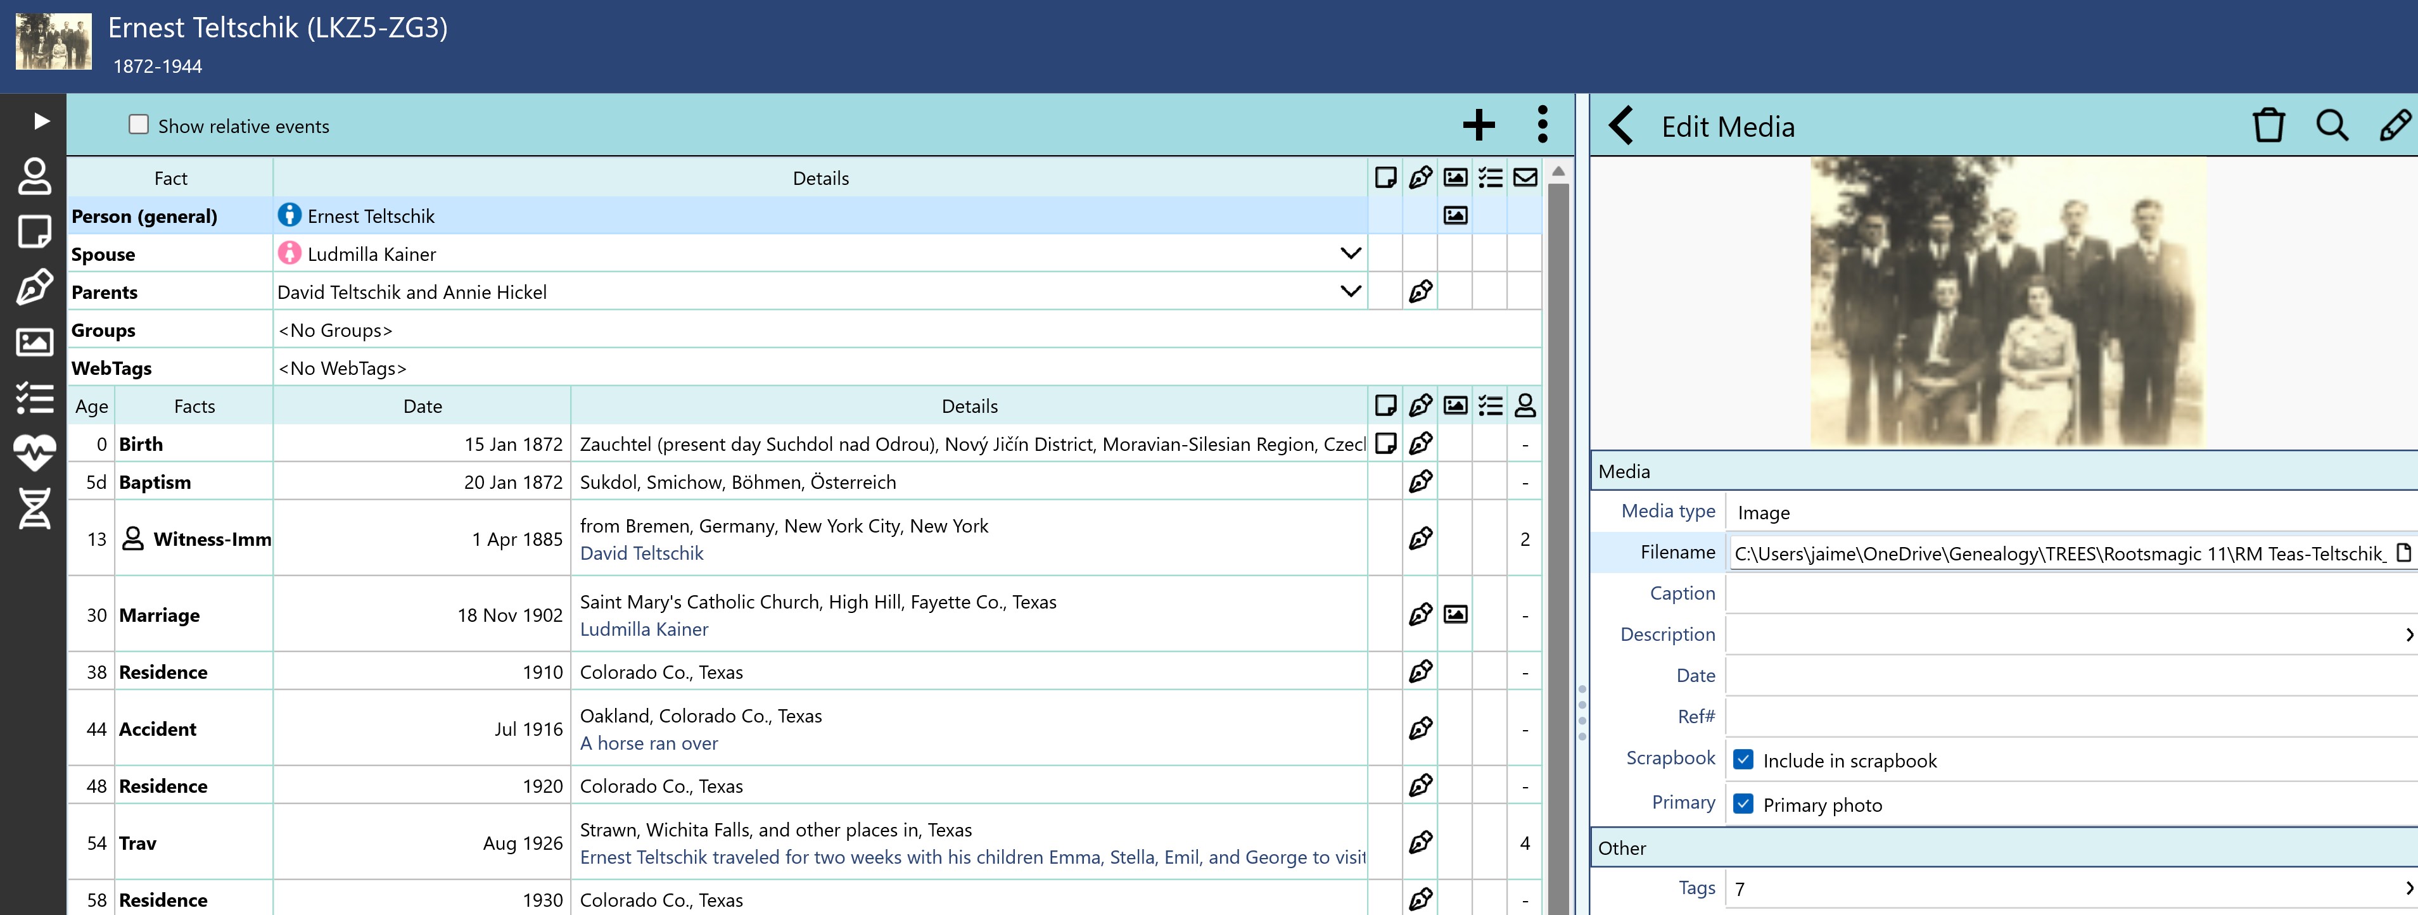Click the back arrow beside Edit Media
Image resolution: width=2418 pixels, height=915 pixels.
[1621, 126]
